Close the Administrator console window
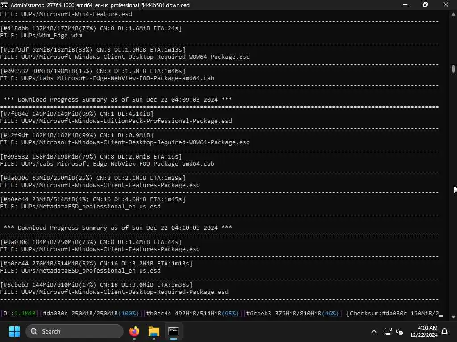This screenshot has width=457, height=342. coord(446,5)
